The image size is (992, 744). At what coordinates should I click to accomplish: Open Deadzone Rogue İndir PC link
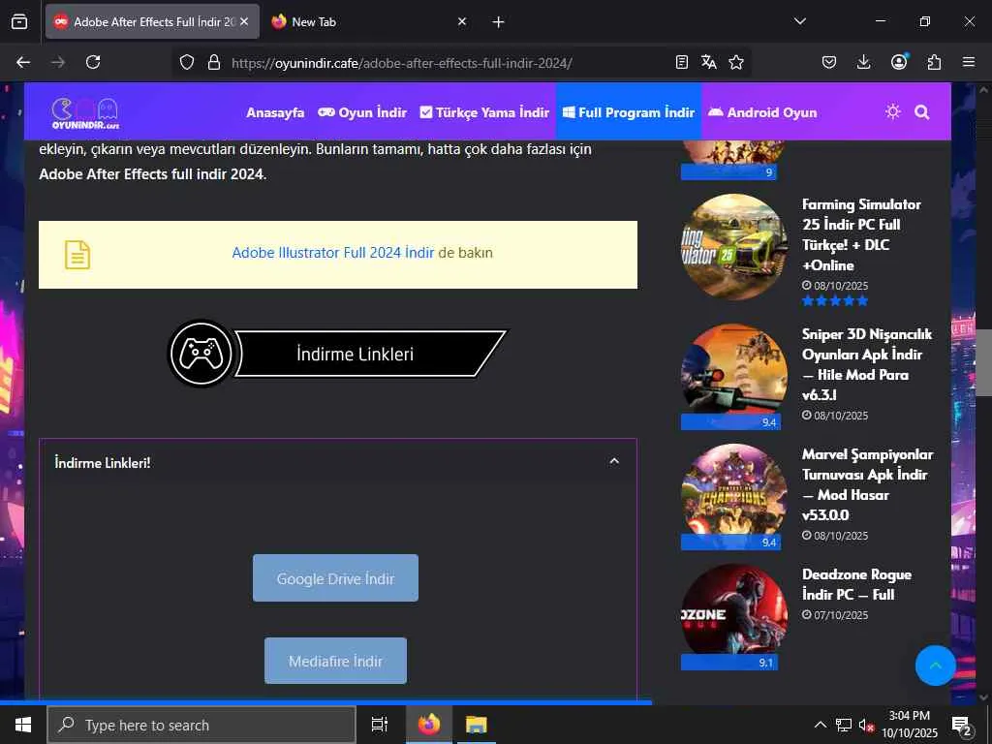click(x=856, y=584)
